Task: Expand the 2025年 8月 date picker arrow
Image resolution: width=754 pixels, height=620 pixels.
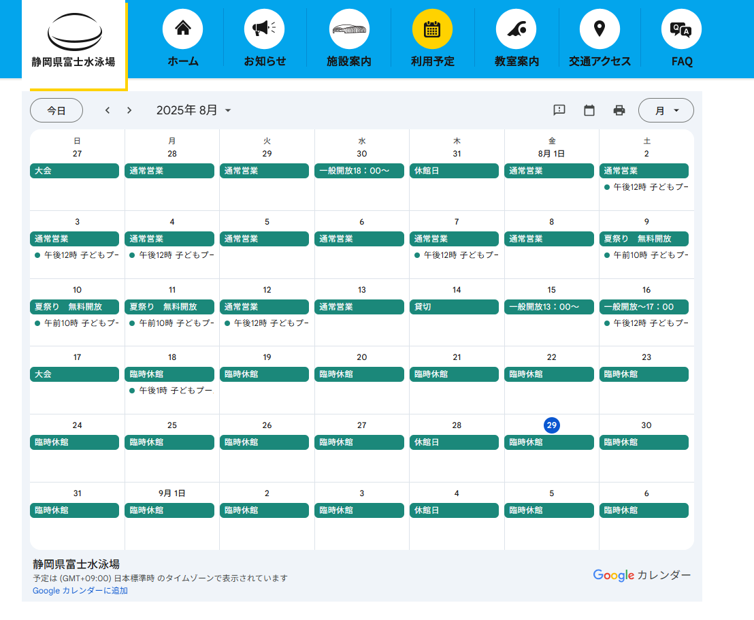Action: 228,110
